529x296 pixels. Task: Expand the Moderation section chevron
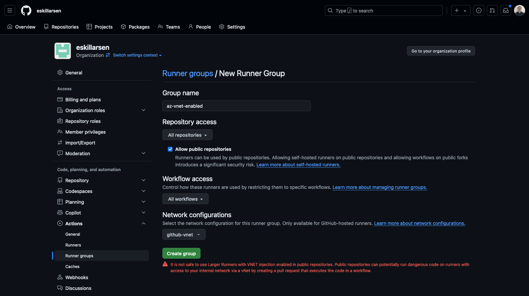click(144, 153)
